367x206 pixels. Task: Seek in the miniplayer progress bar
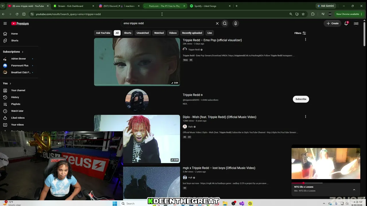pos(326,183)
